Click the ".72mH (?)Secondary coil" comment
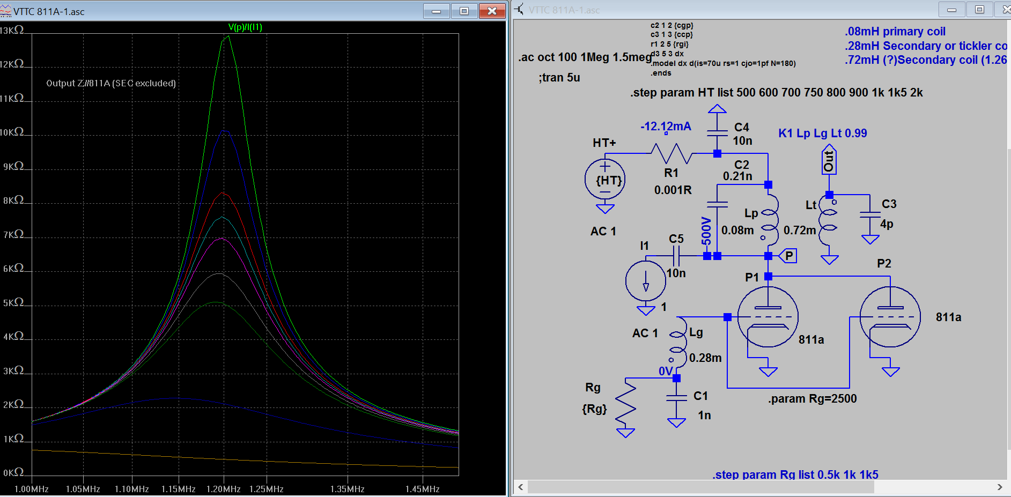1011x497 pixels. tap(926, 60)
